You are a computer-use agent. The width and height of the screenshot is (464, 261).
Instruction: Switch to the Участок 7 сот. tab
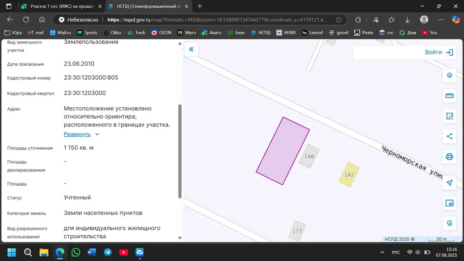click(58, 6)
